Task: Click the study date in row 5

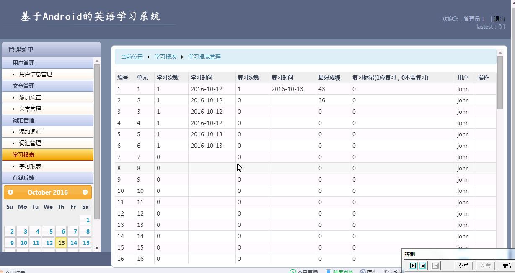Action: point(207,134)
